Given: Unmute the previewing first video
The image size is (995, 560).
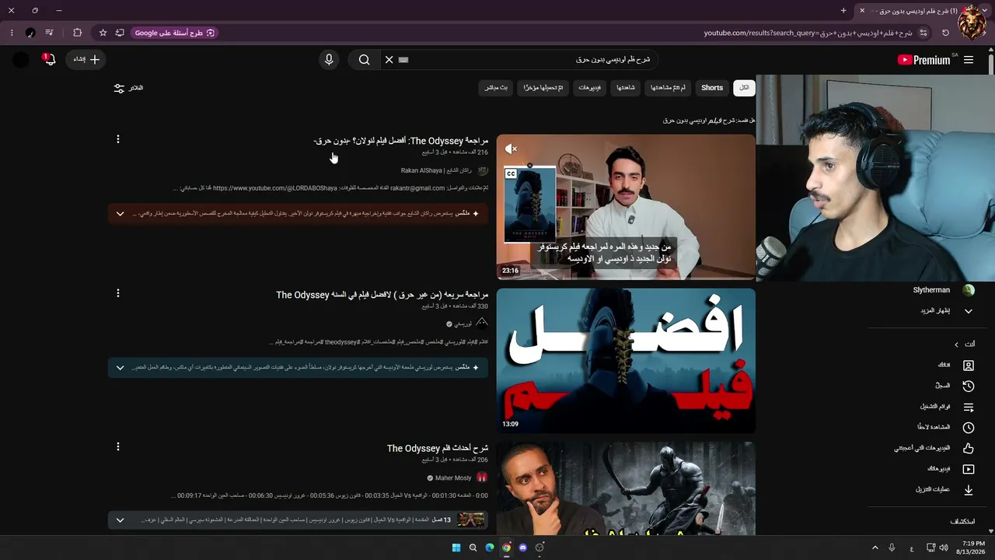Looking at the screenshot, I should (511, 149).
